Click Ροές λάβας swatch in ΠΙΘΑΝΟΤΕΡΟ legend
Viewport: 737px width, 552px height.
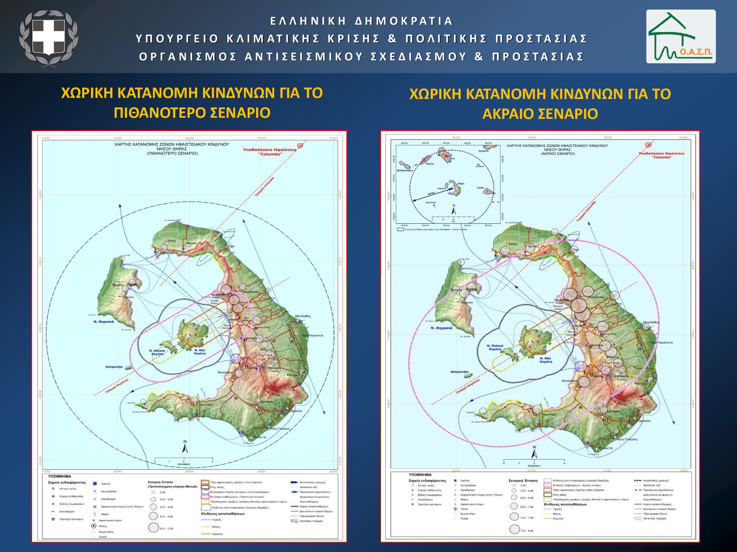205,487
